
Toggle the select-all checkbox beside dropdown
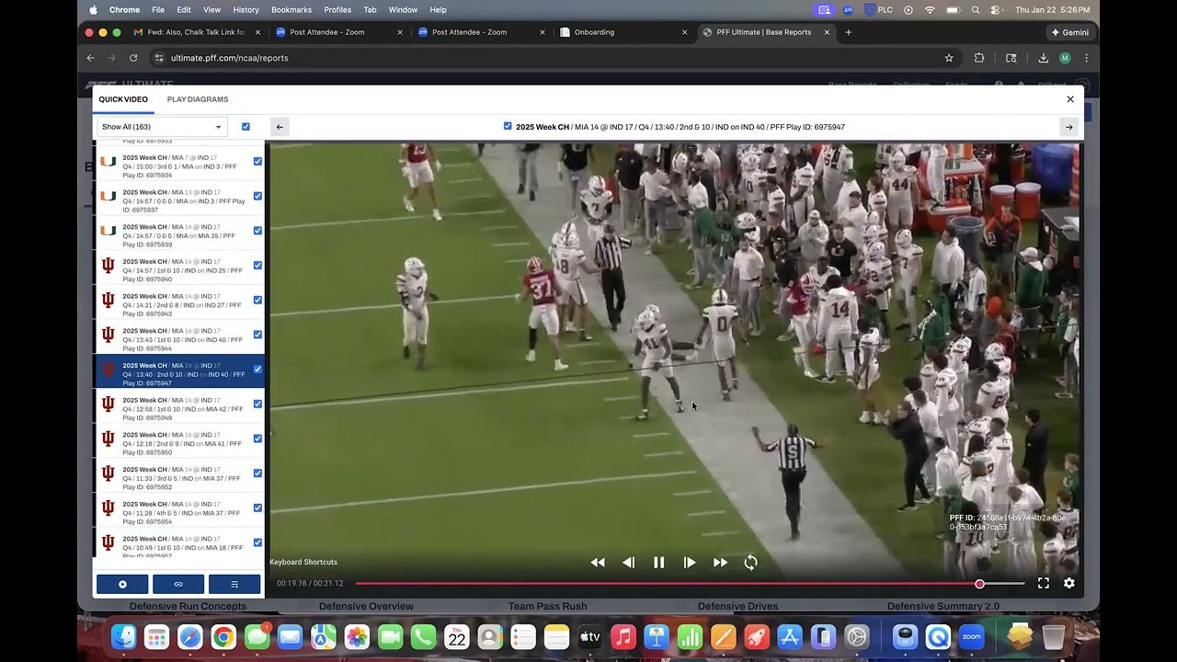[246, 127]
